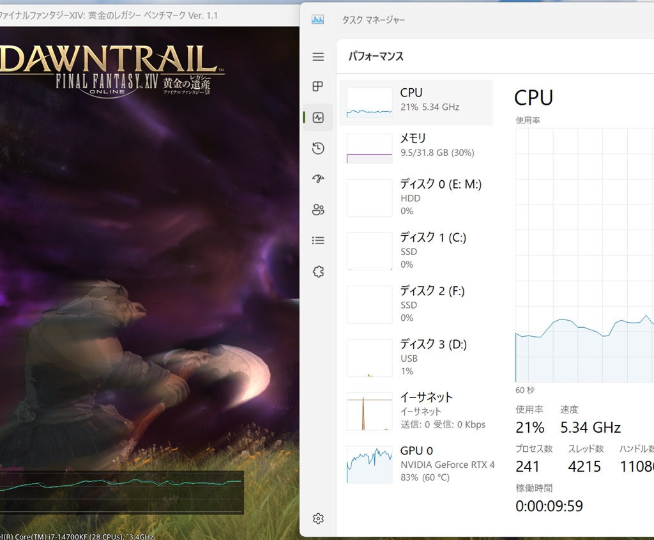
Task: Click the CPU mini usage graph thumbnail
Action: (370, 103)
